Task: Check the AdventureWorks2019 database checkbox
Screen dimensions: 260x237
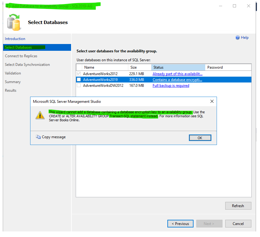Action: 78,79
